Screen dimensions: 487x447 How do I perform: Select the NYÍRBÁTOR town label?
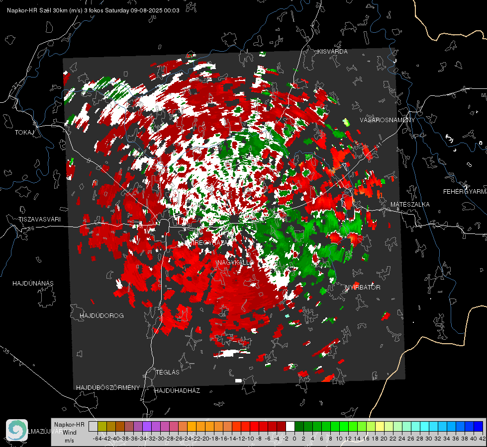point(363,288)
